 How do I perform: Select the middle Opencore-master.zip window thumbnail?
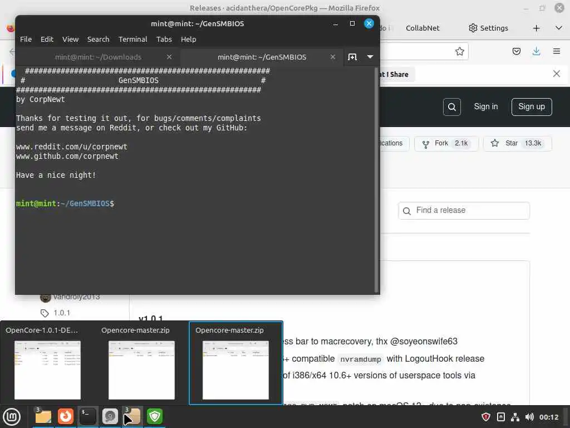point(141,363)
